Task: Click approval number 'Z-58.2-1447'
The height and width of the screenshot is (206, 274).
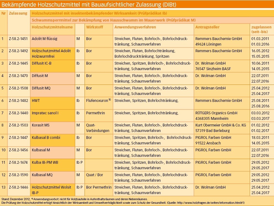Action: pyautogui.click(x=18, y=138)
